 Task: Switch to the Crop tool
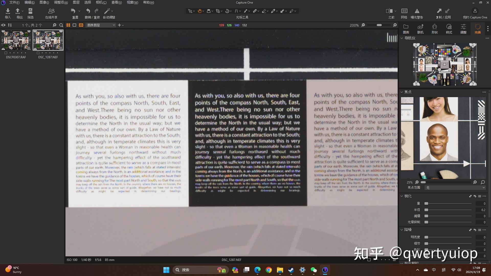tap(218, 11)
